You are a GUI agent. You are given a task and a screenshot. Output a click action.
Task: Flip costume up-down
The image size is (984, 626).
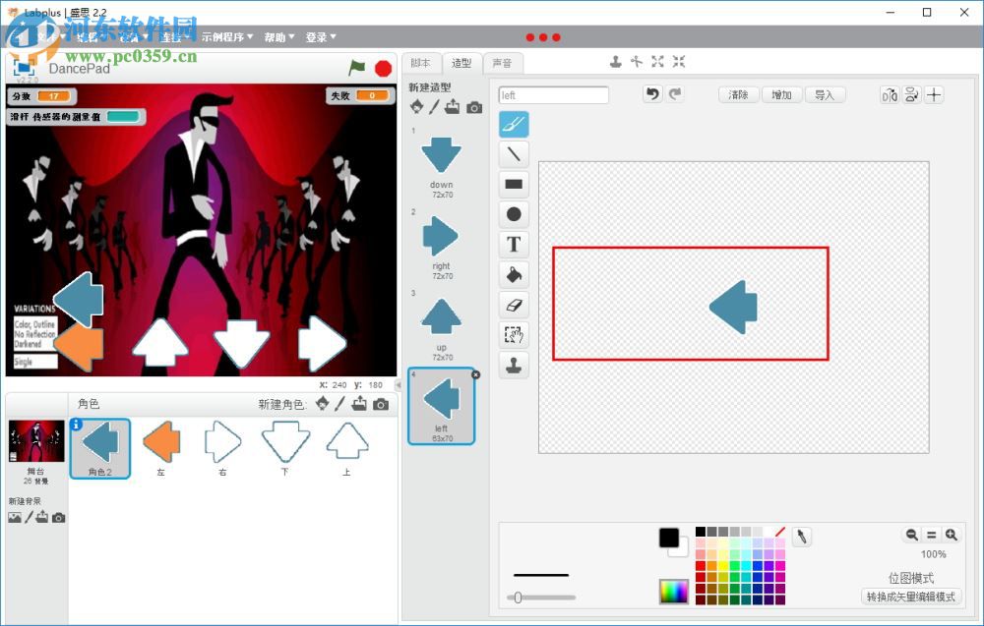click(912, 94)
